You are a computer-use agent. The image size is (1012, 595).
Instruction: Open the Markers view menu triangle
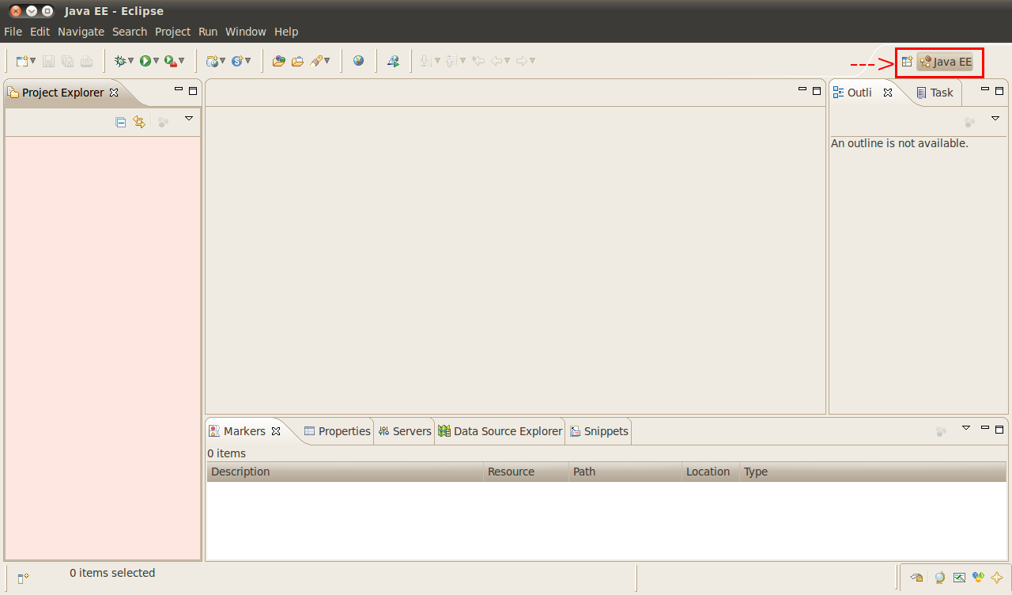966,427
